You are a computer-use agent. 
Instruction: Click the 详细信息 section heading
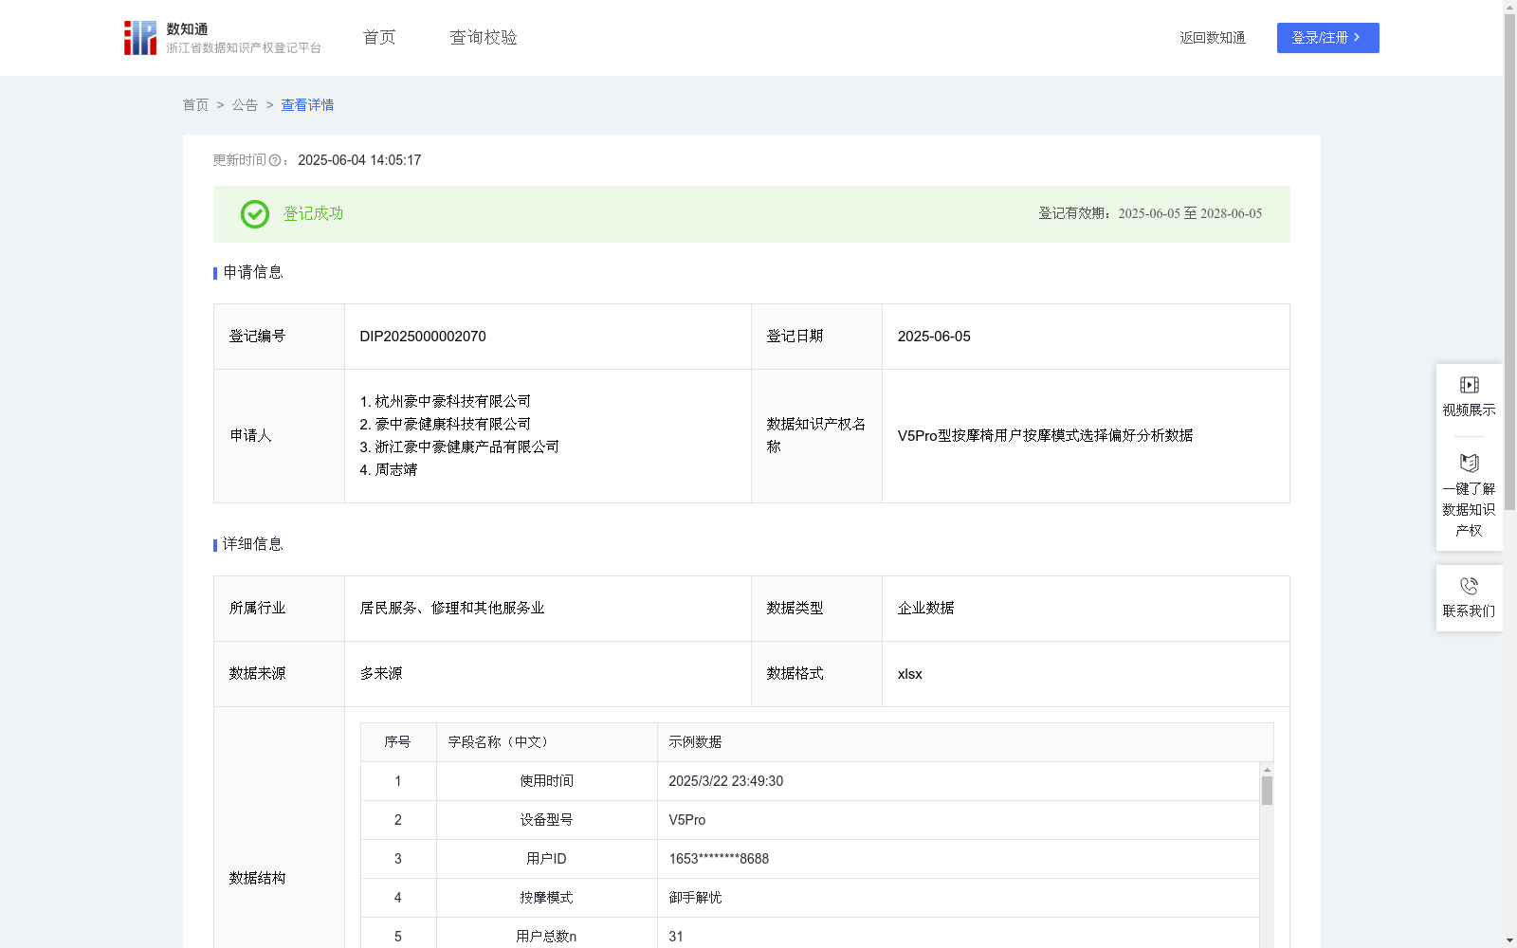click(252, 545)
